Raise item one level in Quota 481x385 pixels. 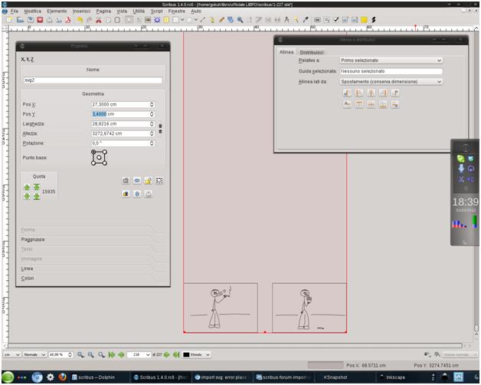coord(27,187)
